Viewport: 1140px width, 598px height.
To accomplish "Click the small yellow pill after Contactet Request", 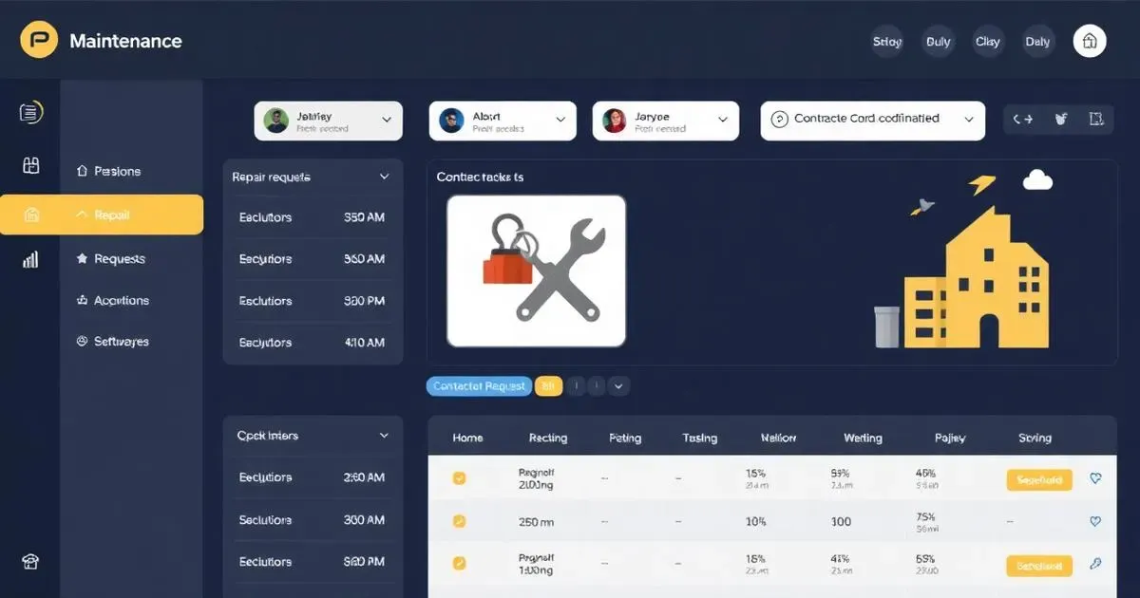I will 548,386.
